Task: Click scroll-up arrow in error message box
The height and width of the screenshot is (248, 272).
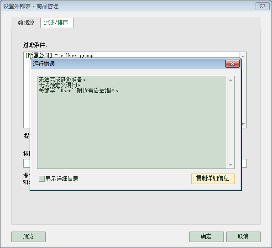Action: (230, 80)
